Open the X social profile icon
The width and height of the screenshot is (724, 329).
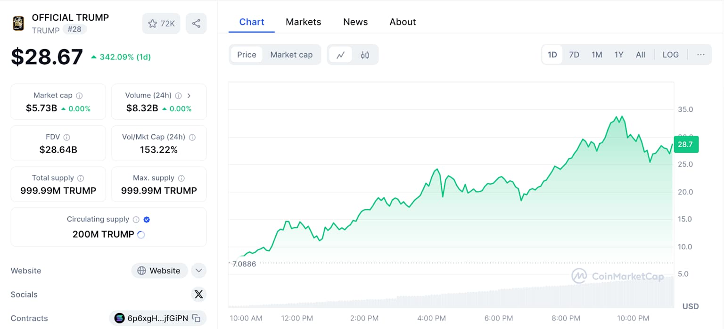pyautogui.click(x=198, y=295)
